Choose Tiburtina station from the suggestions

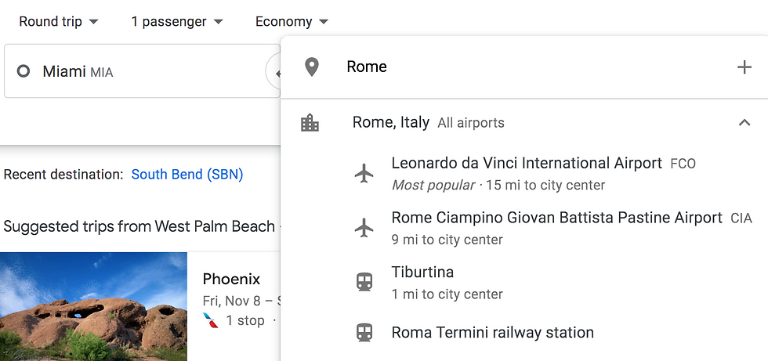422,273
